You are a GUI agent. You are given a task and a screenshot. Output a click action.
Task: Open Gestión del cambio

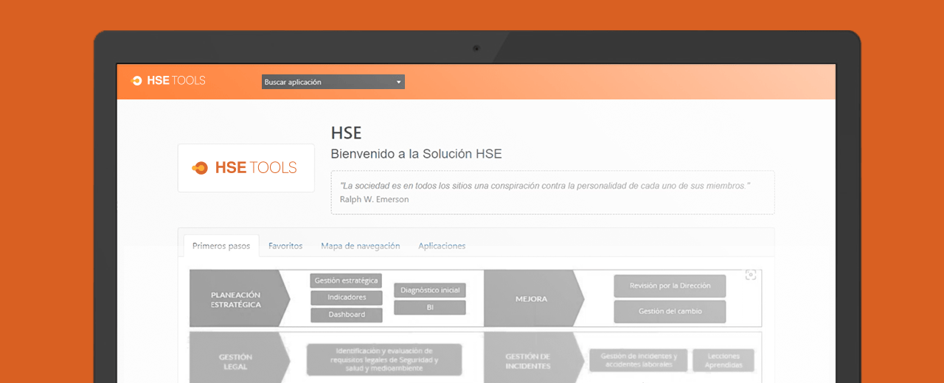[670, 312]
